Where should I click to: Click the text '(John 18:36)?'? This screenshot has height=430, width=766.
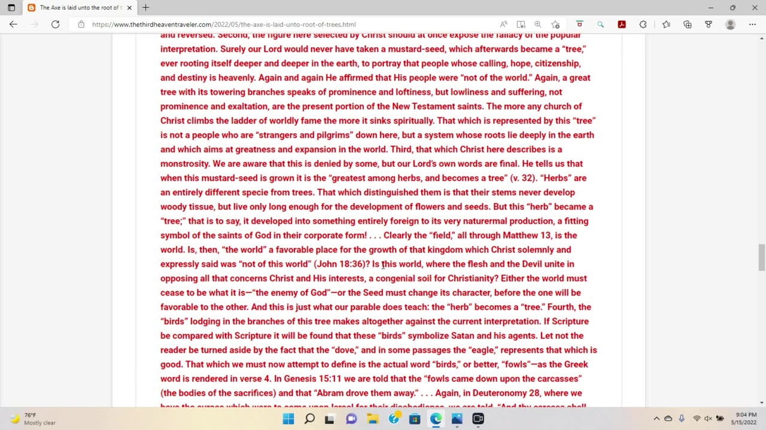(x=341, y=264)
